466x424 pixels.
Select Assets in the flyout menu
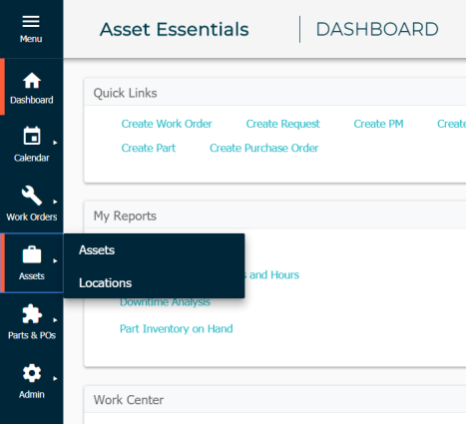pos(97,250)
